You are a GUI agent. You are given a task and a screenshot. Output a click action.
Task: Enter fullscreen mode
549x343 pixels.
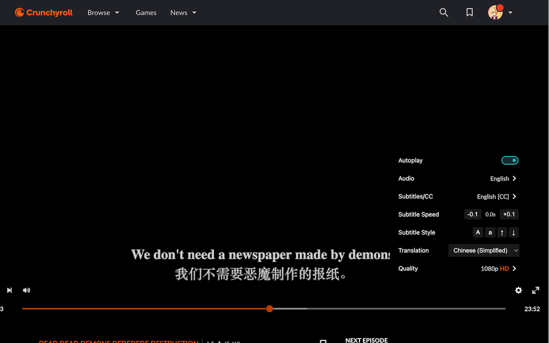click(x=535, y=290)
